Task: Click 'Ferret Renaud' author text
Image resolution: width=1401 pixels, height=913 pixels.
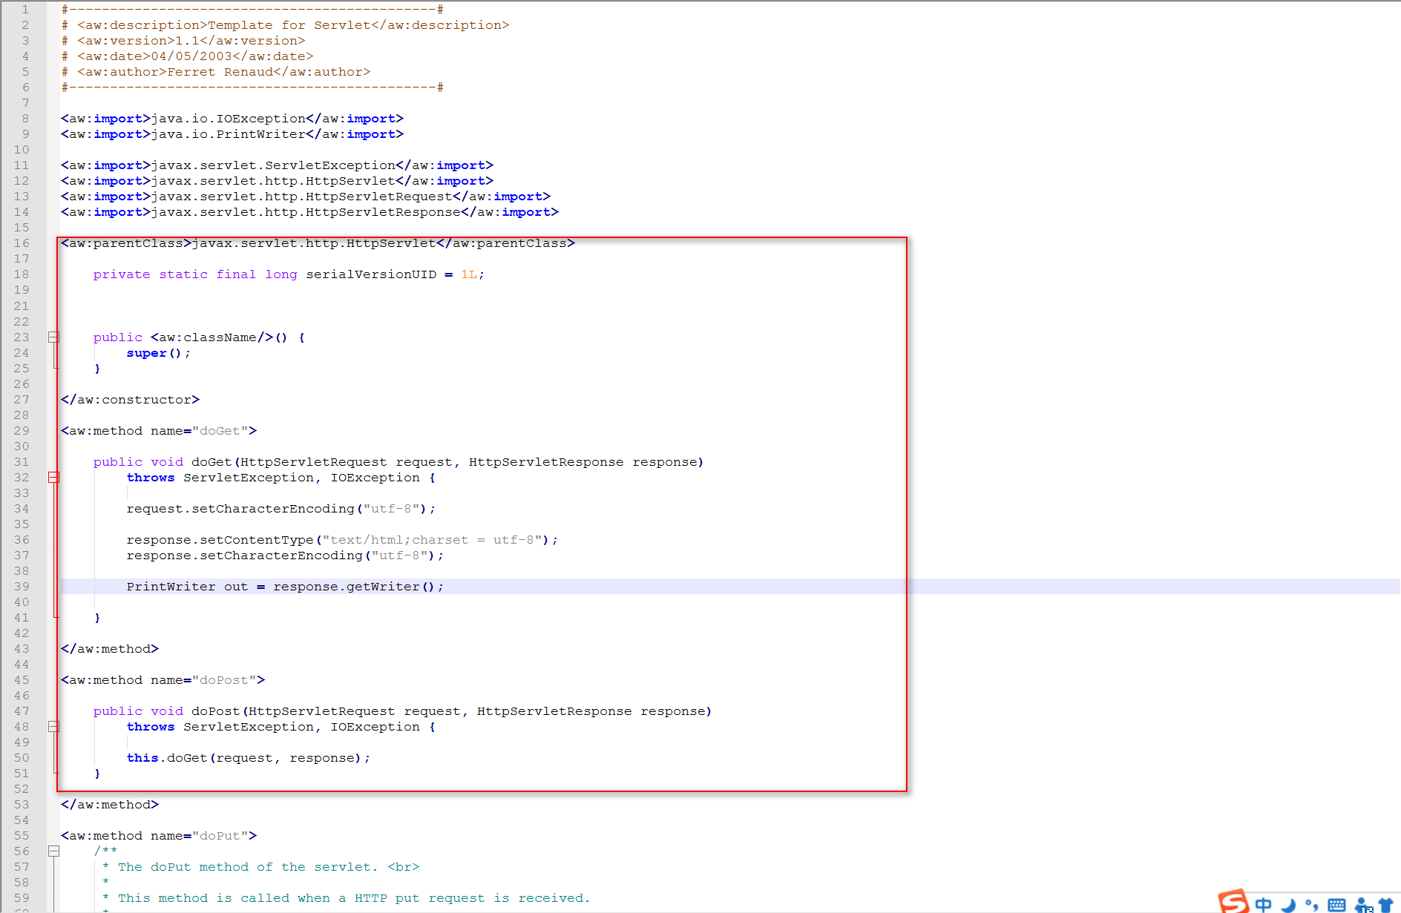Action: tap(220, 72)
